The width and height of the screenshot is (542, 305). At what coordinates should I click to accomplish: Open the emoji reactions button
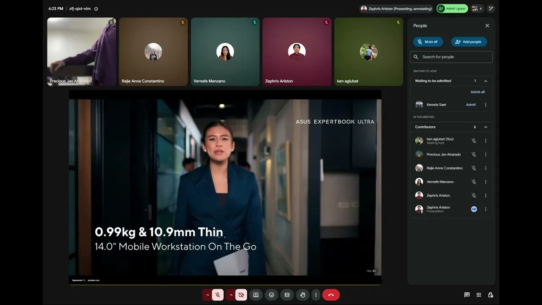pos(271,295)
